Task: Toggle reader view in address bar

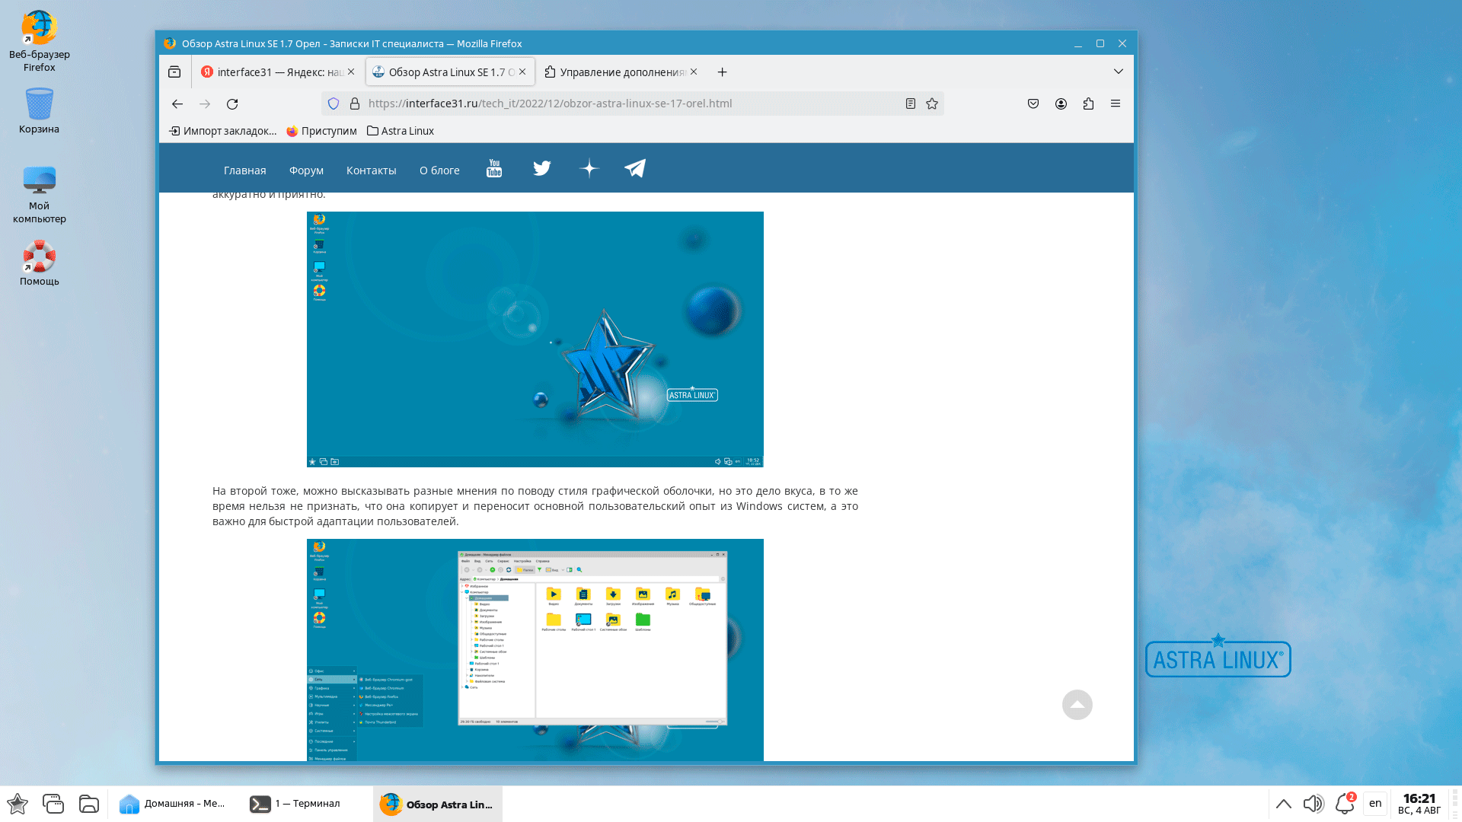Action: (910, 104)
